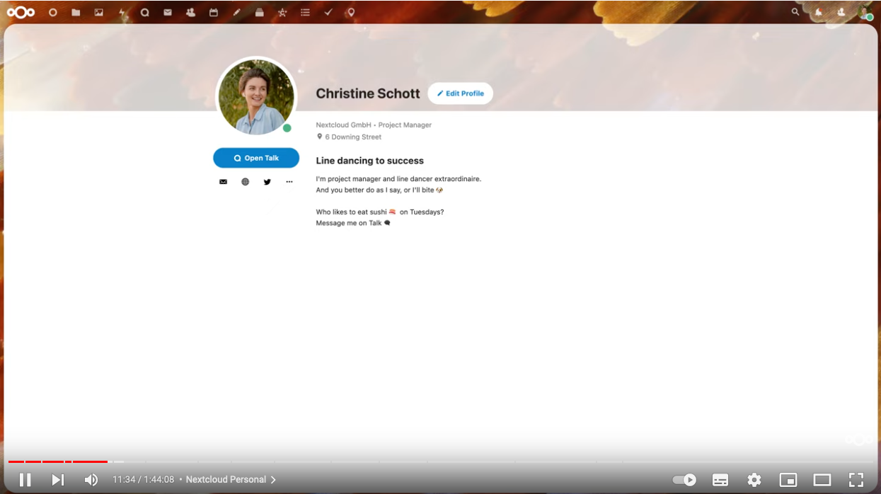This screenshot has width=881, height=494.
Task: Click the Open Talk button
Action: point(256,158)
